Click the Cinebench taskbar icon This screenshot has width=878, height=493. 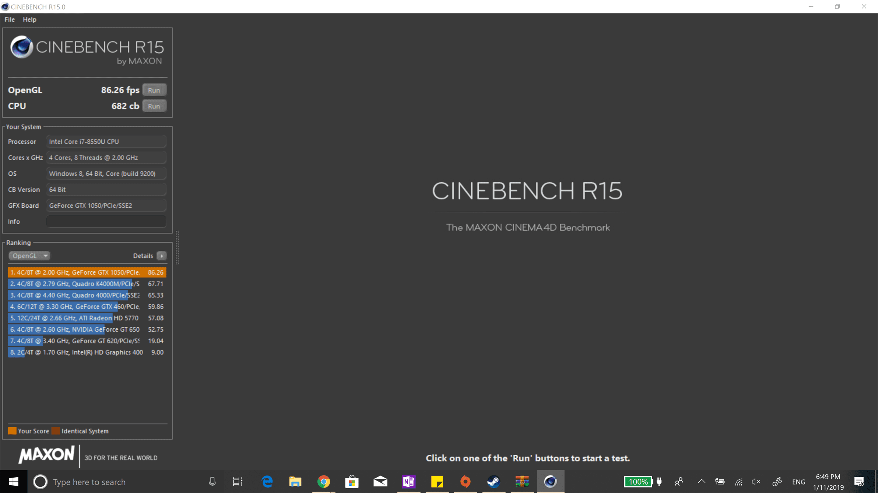point(551,482)
